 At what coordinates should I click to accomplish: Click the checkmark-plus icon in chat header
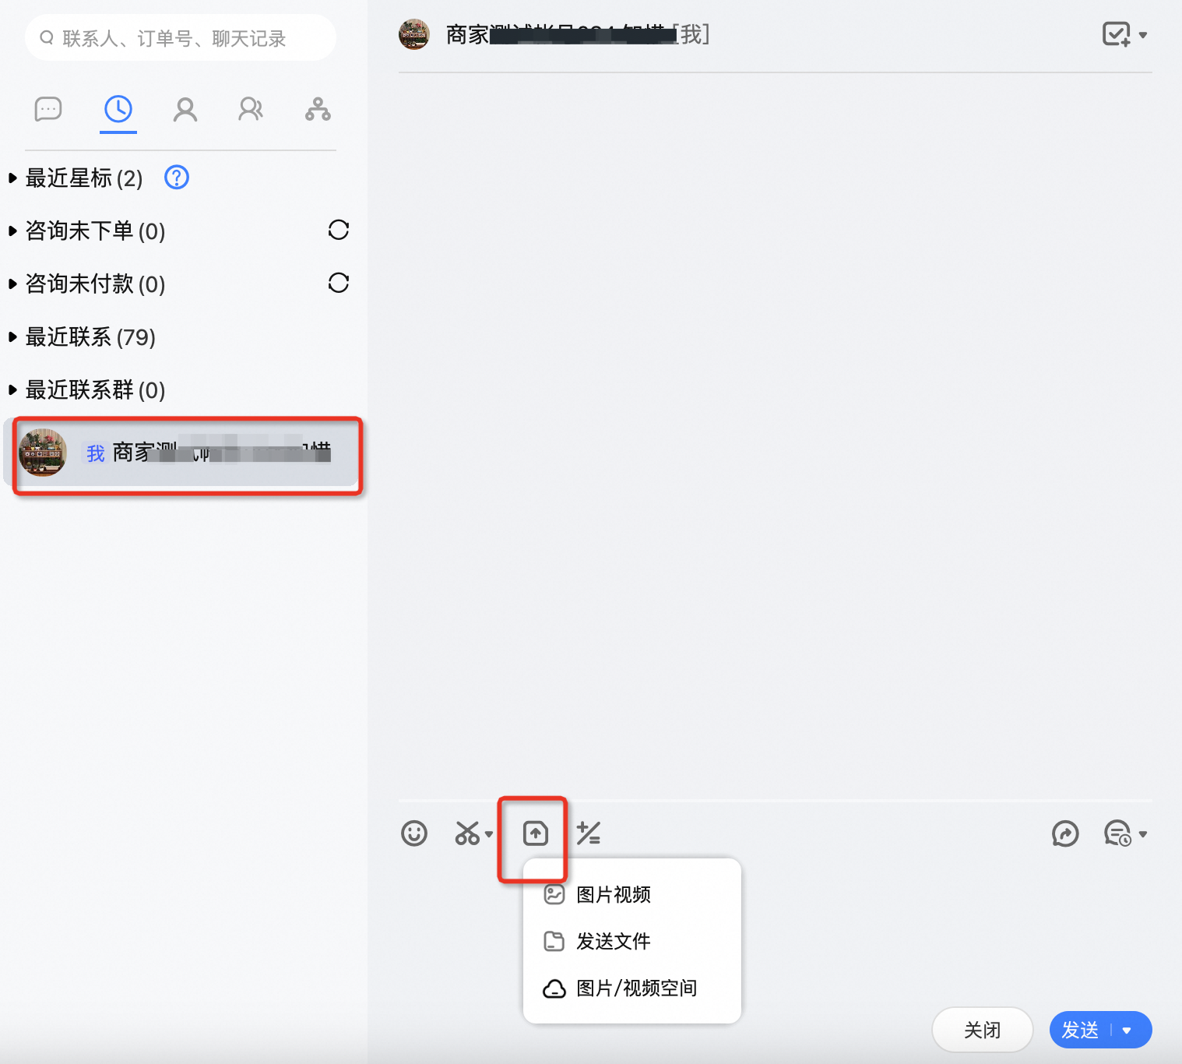coord(1117,34)
